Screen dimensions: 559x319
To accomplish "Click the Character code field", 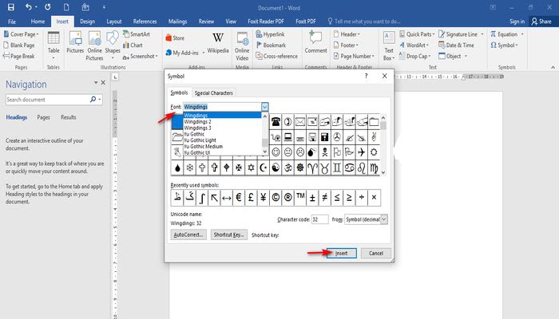I will 319,219.
